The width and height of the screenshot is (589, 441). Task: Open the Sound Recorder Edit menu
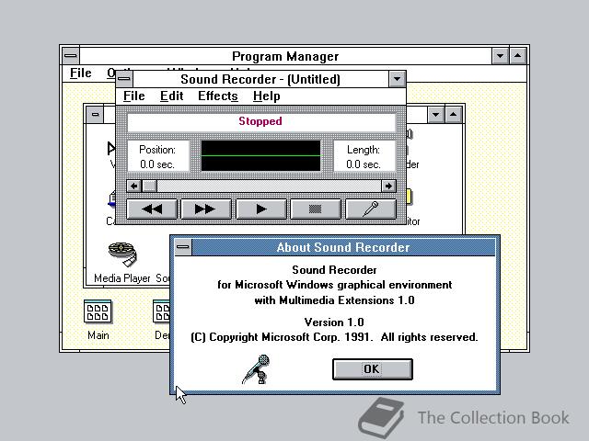[x=172, y=96]
